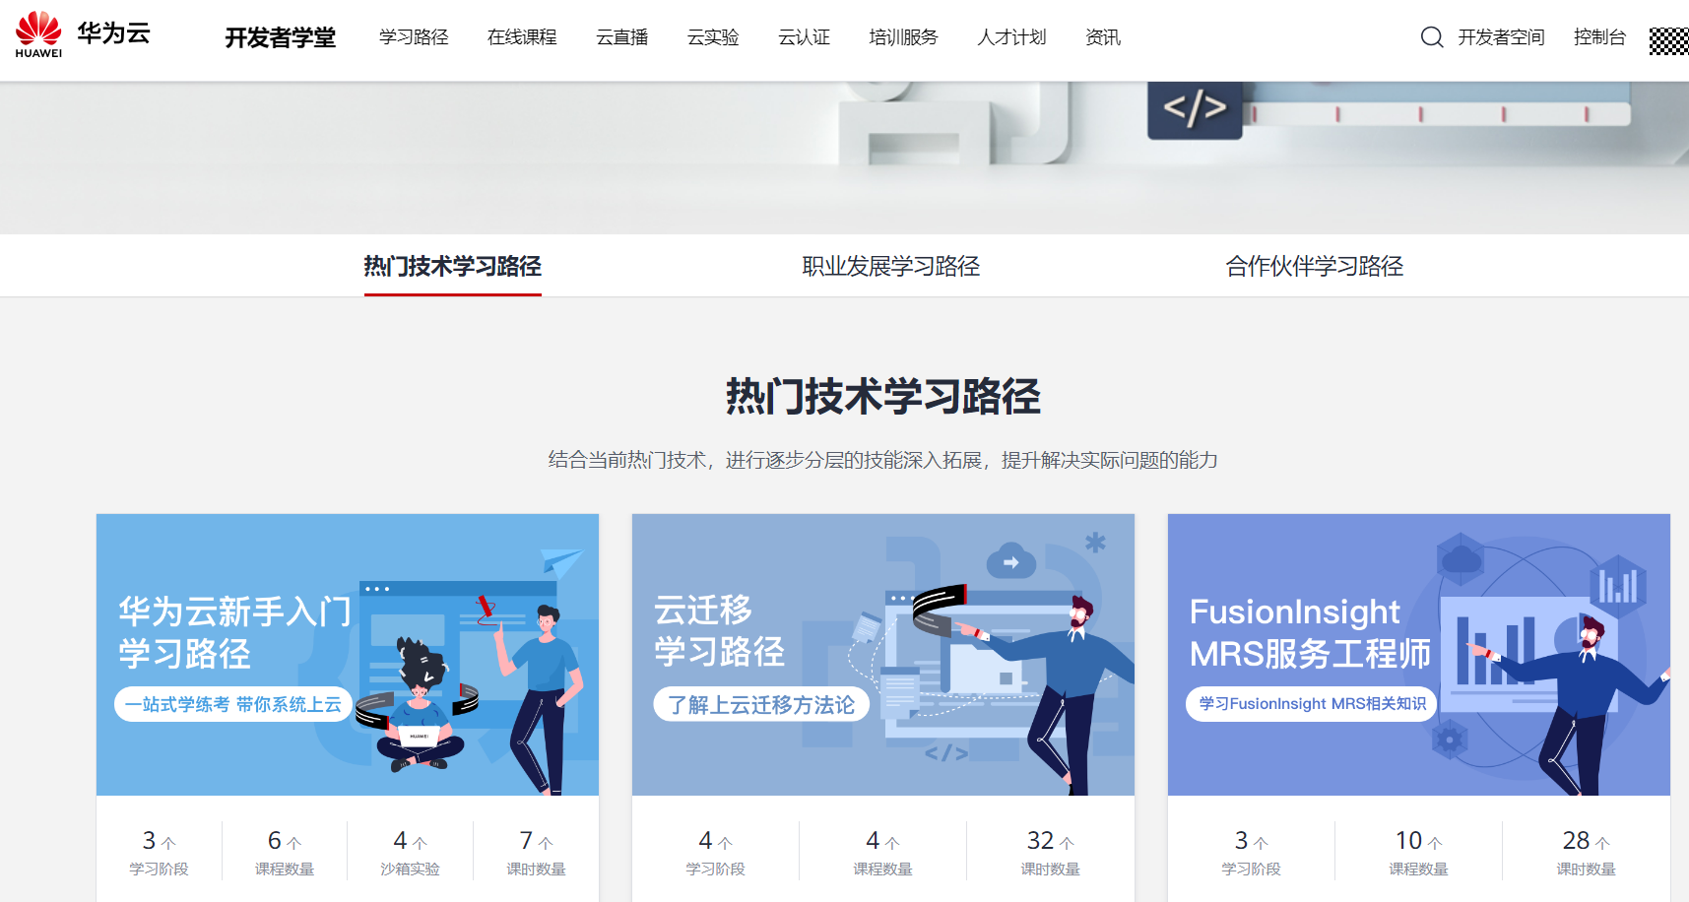Click 4个 课程数量 on 云迁移 card
This screenshot has height=902, width=1689.
pyautogui.click(x=883, y=853)
